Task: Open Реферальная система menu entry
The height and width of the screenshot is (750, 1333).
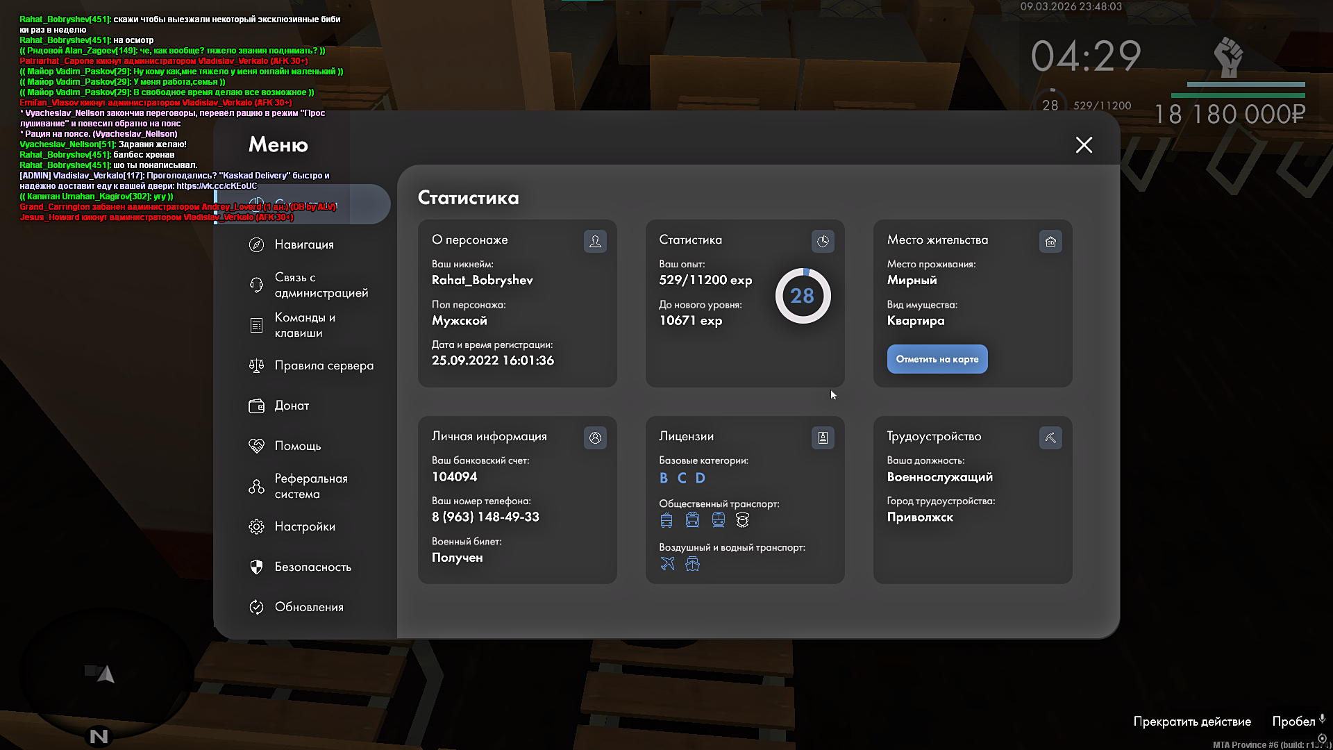Action: pyautogui.click(x=310, y=486)
